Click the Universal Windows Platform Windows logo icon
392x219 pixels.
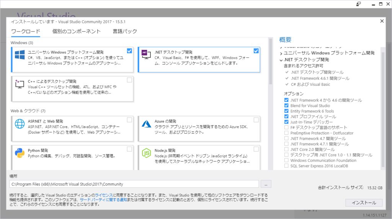click(x=20, y=54)
